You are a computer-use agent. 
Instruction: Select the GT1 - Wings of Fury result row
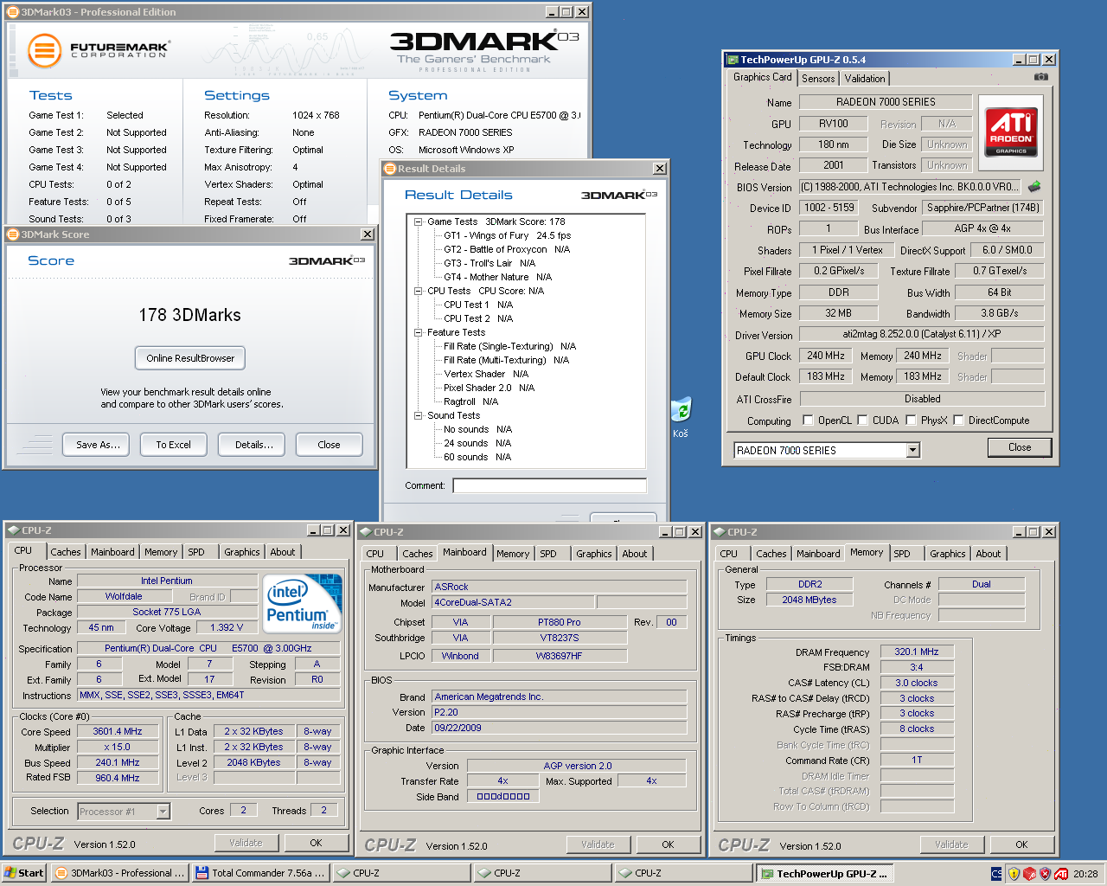[x=507, y=235]
